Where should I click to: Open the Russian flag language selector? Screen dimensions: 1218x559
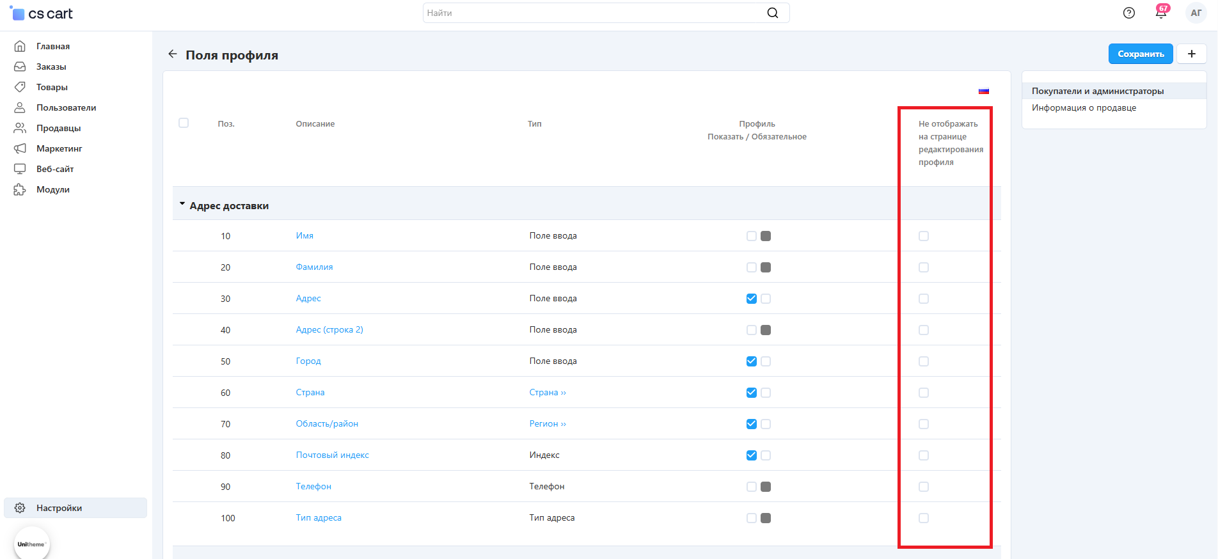pyautogui.click(x=983, y=91)
